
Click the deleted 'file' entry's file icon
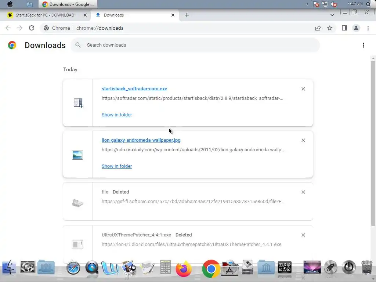pos(77,203)
